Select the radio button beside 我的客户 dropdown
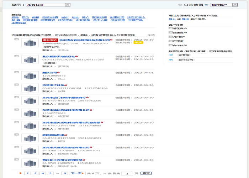 tap(206, 5)
